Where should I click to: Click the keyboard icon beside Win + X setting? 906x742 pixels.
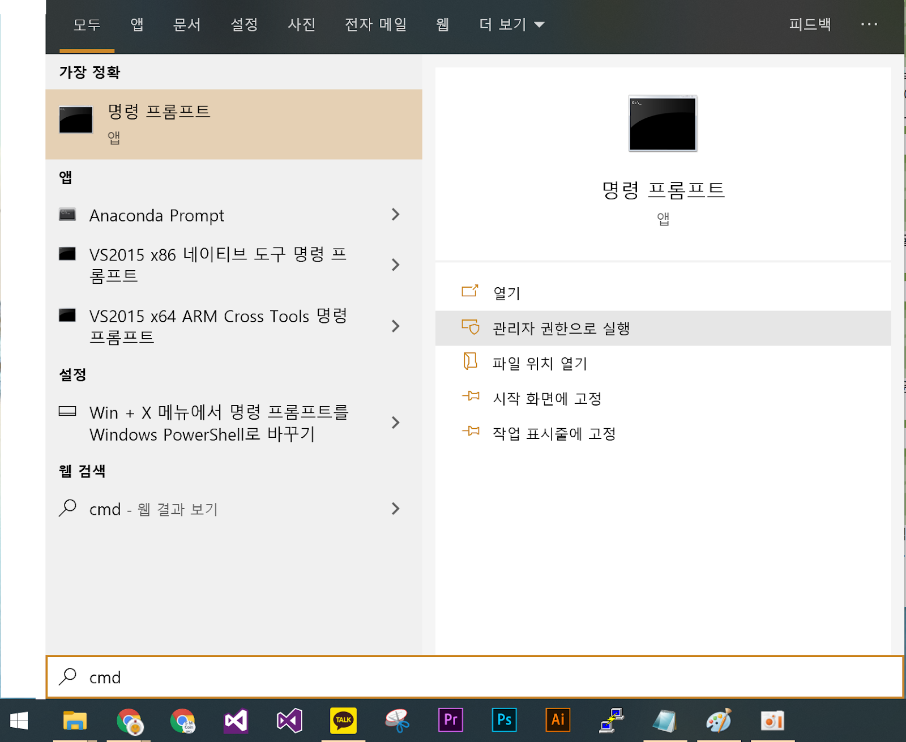point(67,411)
